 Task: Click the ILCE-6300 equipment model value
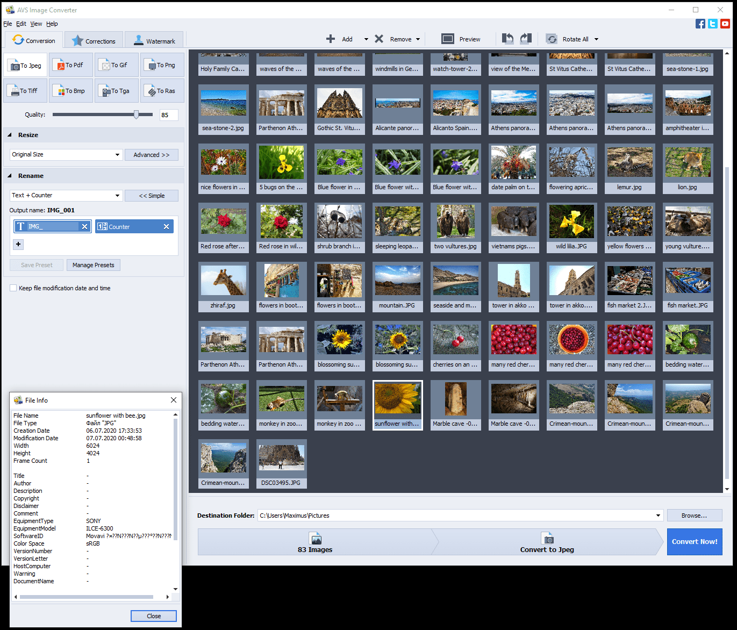tap(99, 528)
